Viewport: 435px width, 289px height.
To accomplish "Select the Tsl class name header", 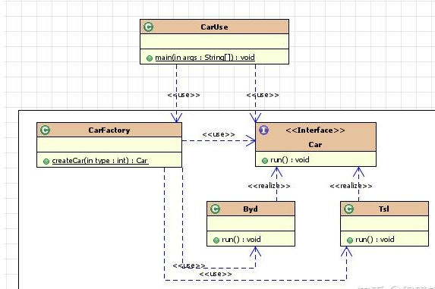I will coord(384,209).
